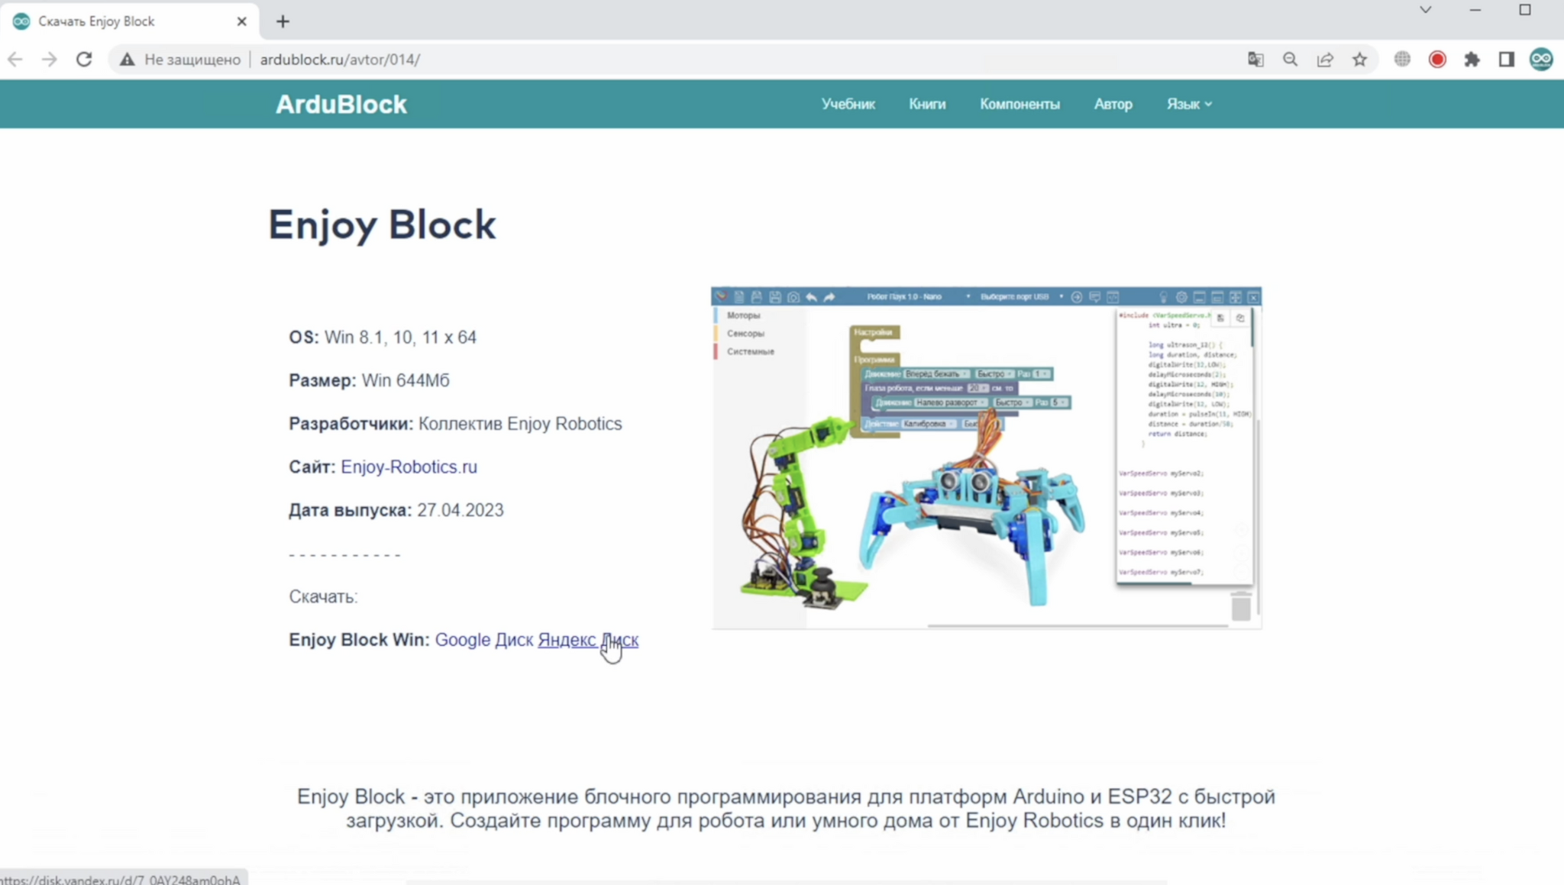Open the Книги menu item
Screen dimensions: 1564x885
[x=927, y=104]
